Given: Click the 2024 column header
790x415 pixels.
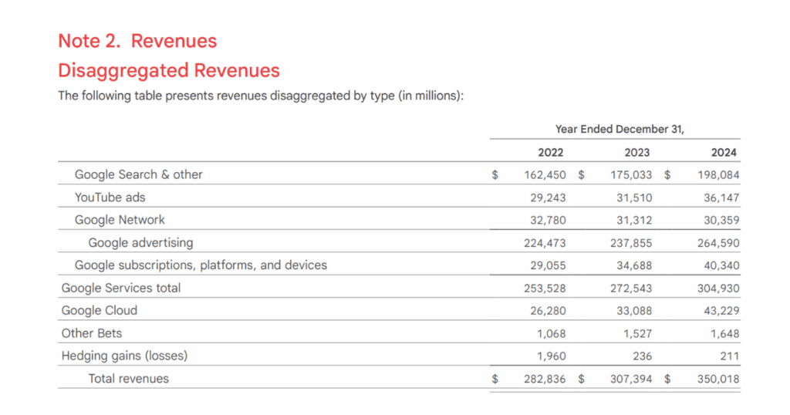Looking at the screenshot, I should pyautogui.click(x=724, y=152).
